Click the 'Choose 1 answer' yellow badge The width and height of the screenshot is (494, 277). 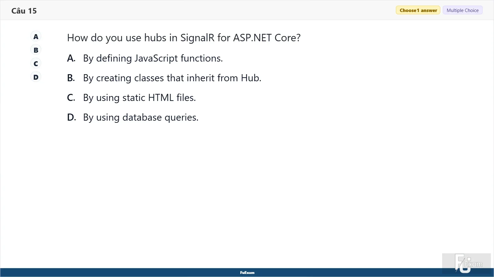pyautogui.click(x=418, y=10)
